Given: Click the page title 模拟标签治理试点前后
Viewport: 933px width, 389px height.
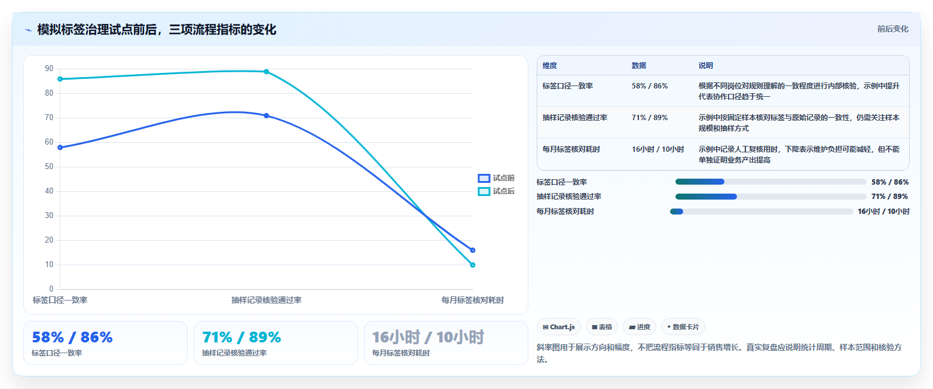Looking at the screenshot, I should tap(157, 30).
